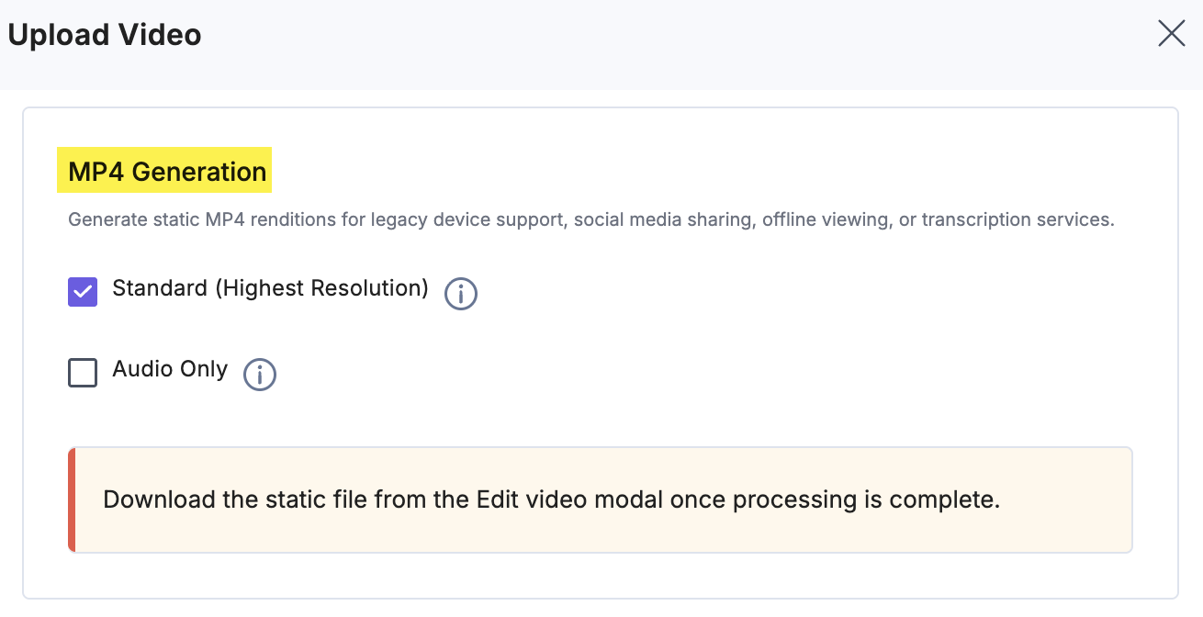Click the orange accent bar on the notice
1203x617 pixels.
pyautogui.click(x=71, y=499)
